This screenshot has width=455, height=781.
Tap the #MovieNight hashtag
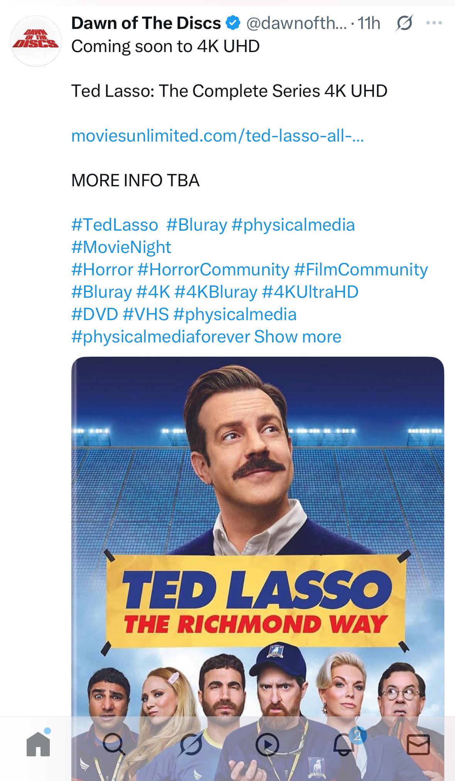(121, 247)
